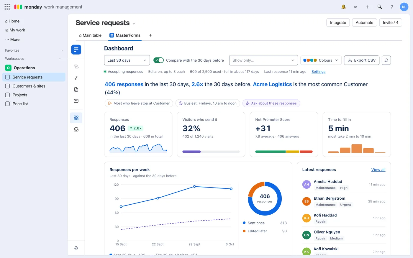
Task: Open Operations workspace icon
Action: click(8, 68)
